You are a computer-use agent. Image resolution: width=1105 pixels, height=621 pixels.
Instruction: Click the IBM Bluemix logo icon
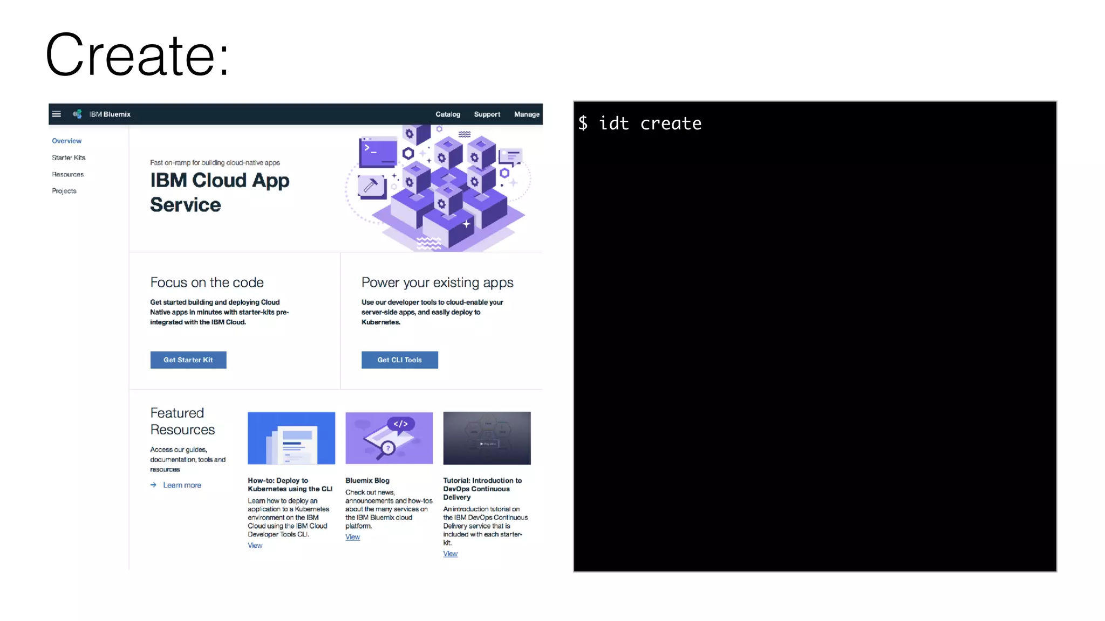(x=78, y=114)
